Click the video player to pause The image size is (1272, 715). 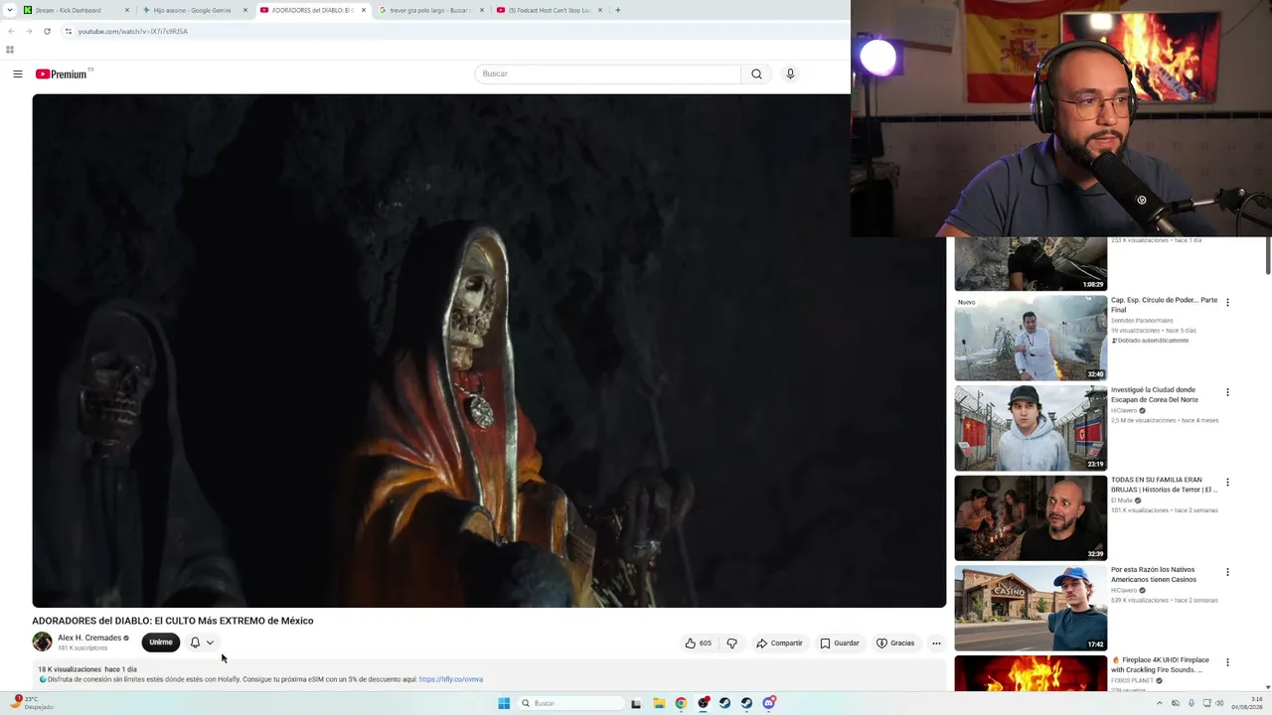point(489,351)
